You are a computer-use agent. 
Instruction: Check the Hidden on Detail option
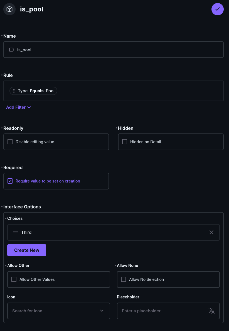(x=125, y=142)
